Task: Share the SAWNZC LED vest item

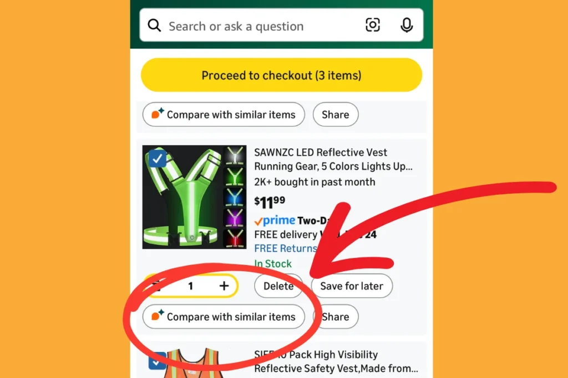Action: [336, 317]
